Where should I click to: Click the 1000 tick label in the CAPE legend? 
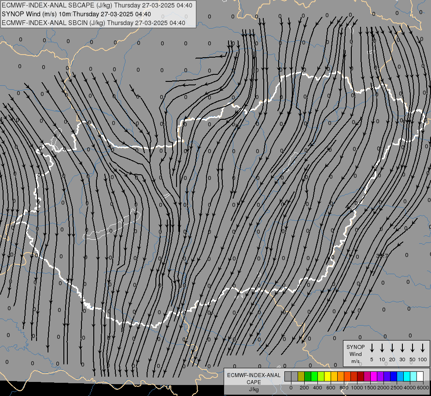[x=357, y=388]
